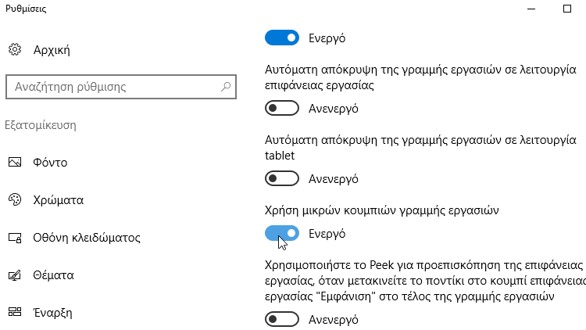
Task: Open the Θέματα page
Action: point(53,275)
